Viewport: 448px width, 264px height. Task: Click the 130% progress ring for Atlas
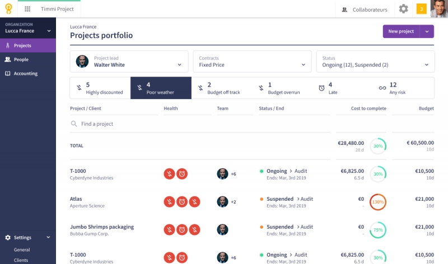378,201
